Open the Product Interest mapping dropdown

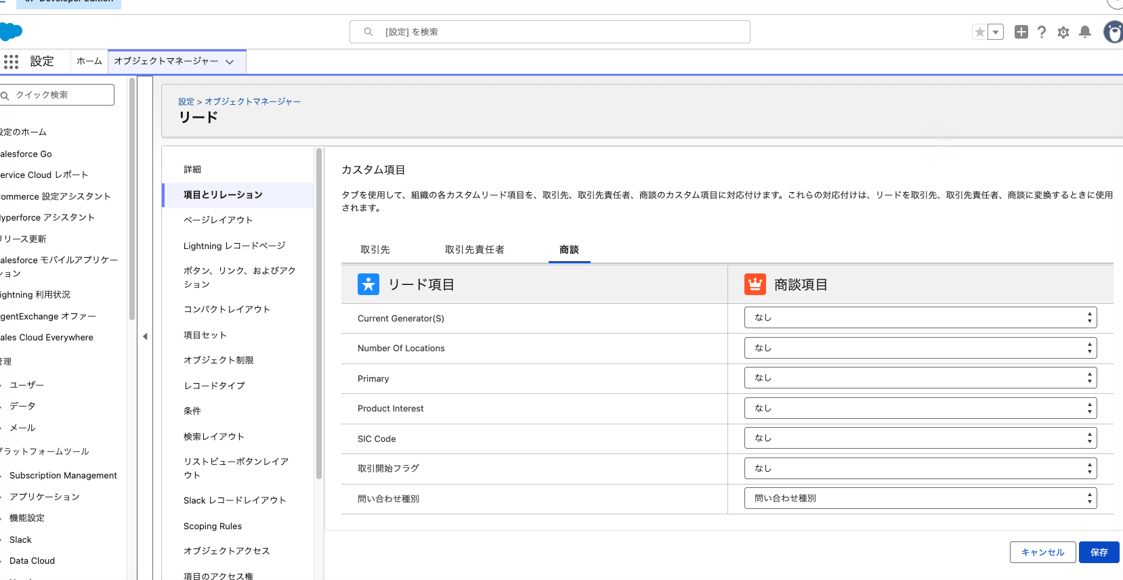coord(920,408)
